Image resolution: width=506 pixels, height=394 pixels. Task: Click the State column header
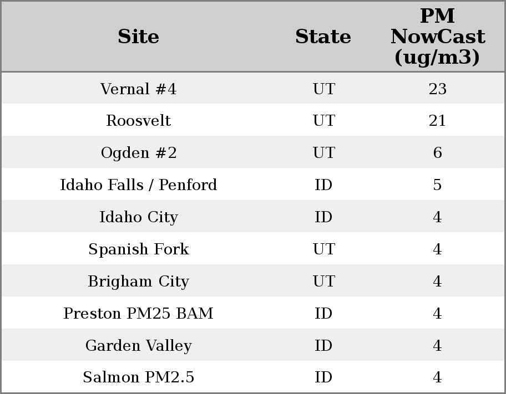[323, 37]
